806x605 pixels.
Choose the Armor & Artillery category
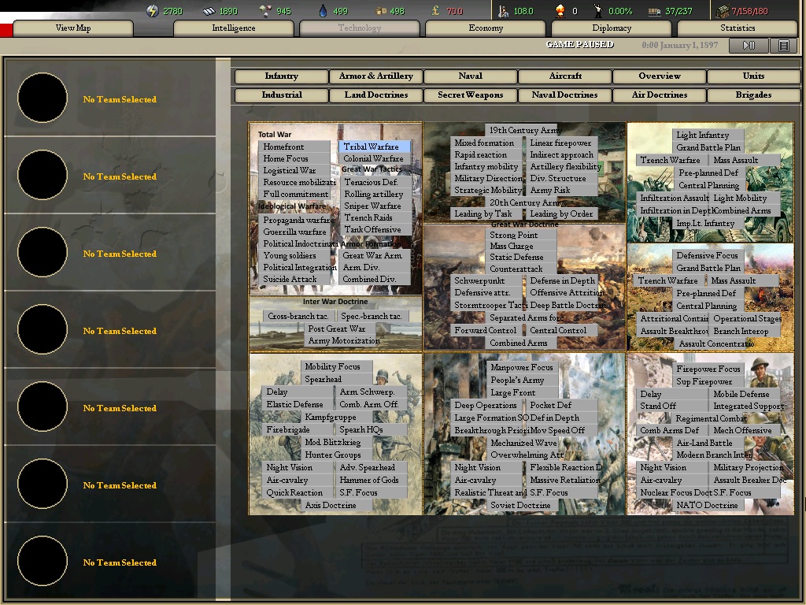tap(376, 76)
